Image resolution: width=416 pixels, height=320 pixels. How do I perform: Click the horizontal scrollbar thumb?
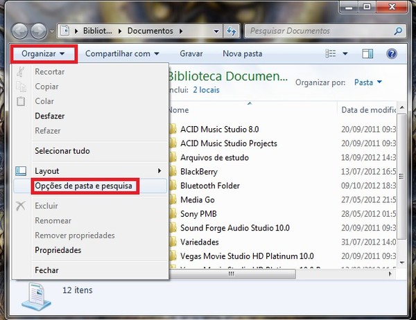232,274
